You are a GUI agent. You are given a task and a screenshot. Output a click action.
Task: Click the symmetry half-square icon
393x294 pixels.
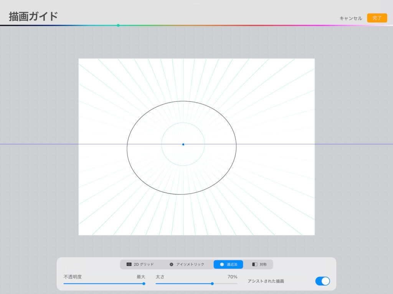click(x=255, y=264)
